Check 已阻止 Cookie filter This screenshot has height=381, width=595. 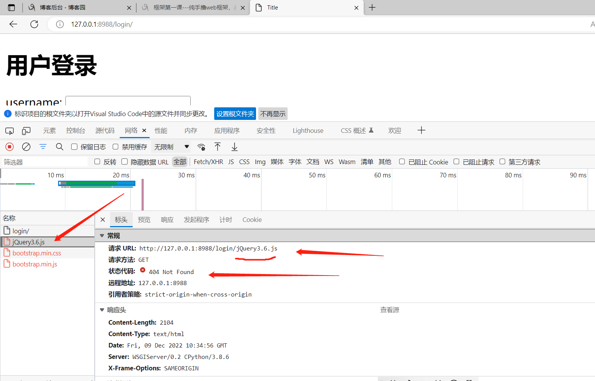coord(402,162)
